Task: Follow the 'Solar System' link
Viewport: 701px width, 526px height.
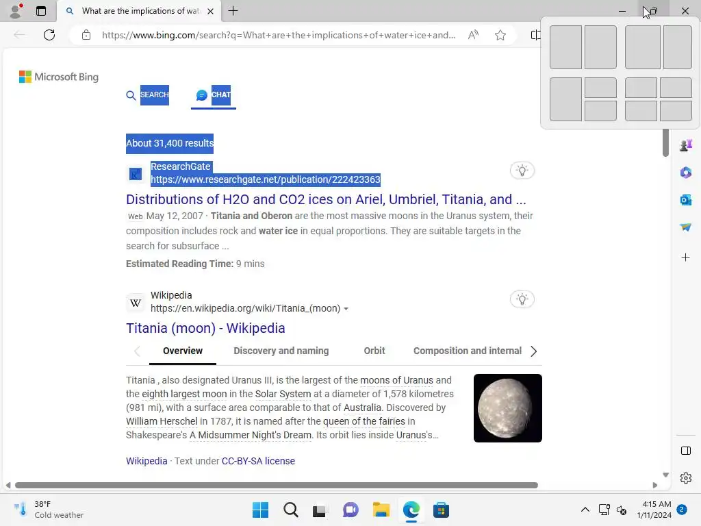Action: 283,394
